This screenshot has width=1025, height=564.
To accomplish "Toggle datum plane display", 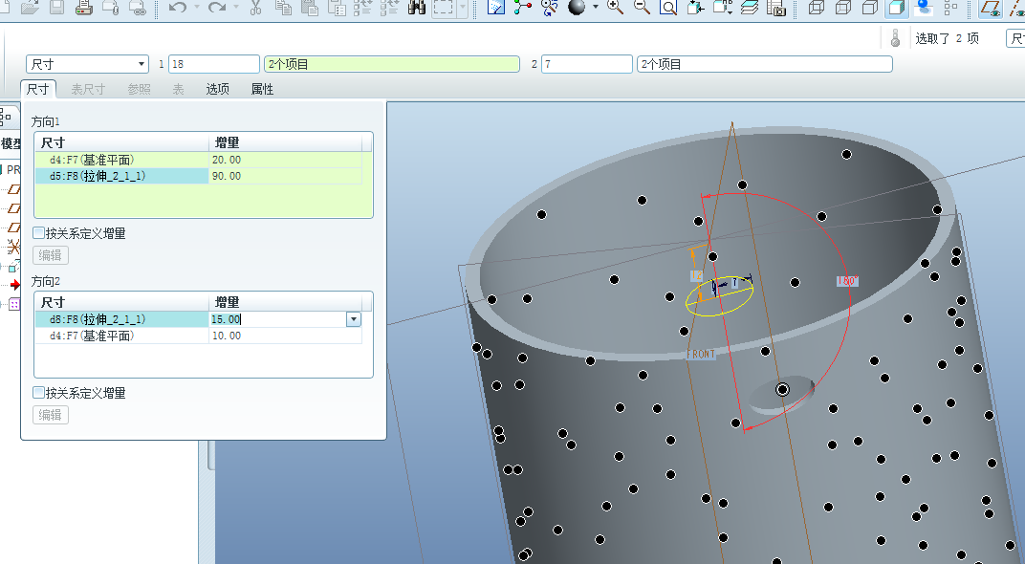I will click(x=991, y=8).
